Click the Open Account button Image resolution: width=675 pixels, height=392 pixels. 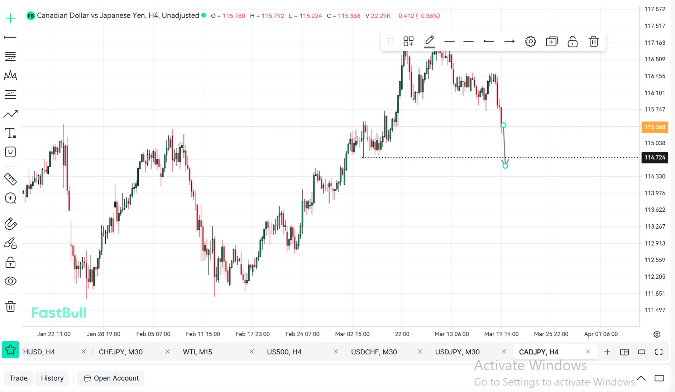[111, 378]
